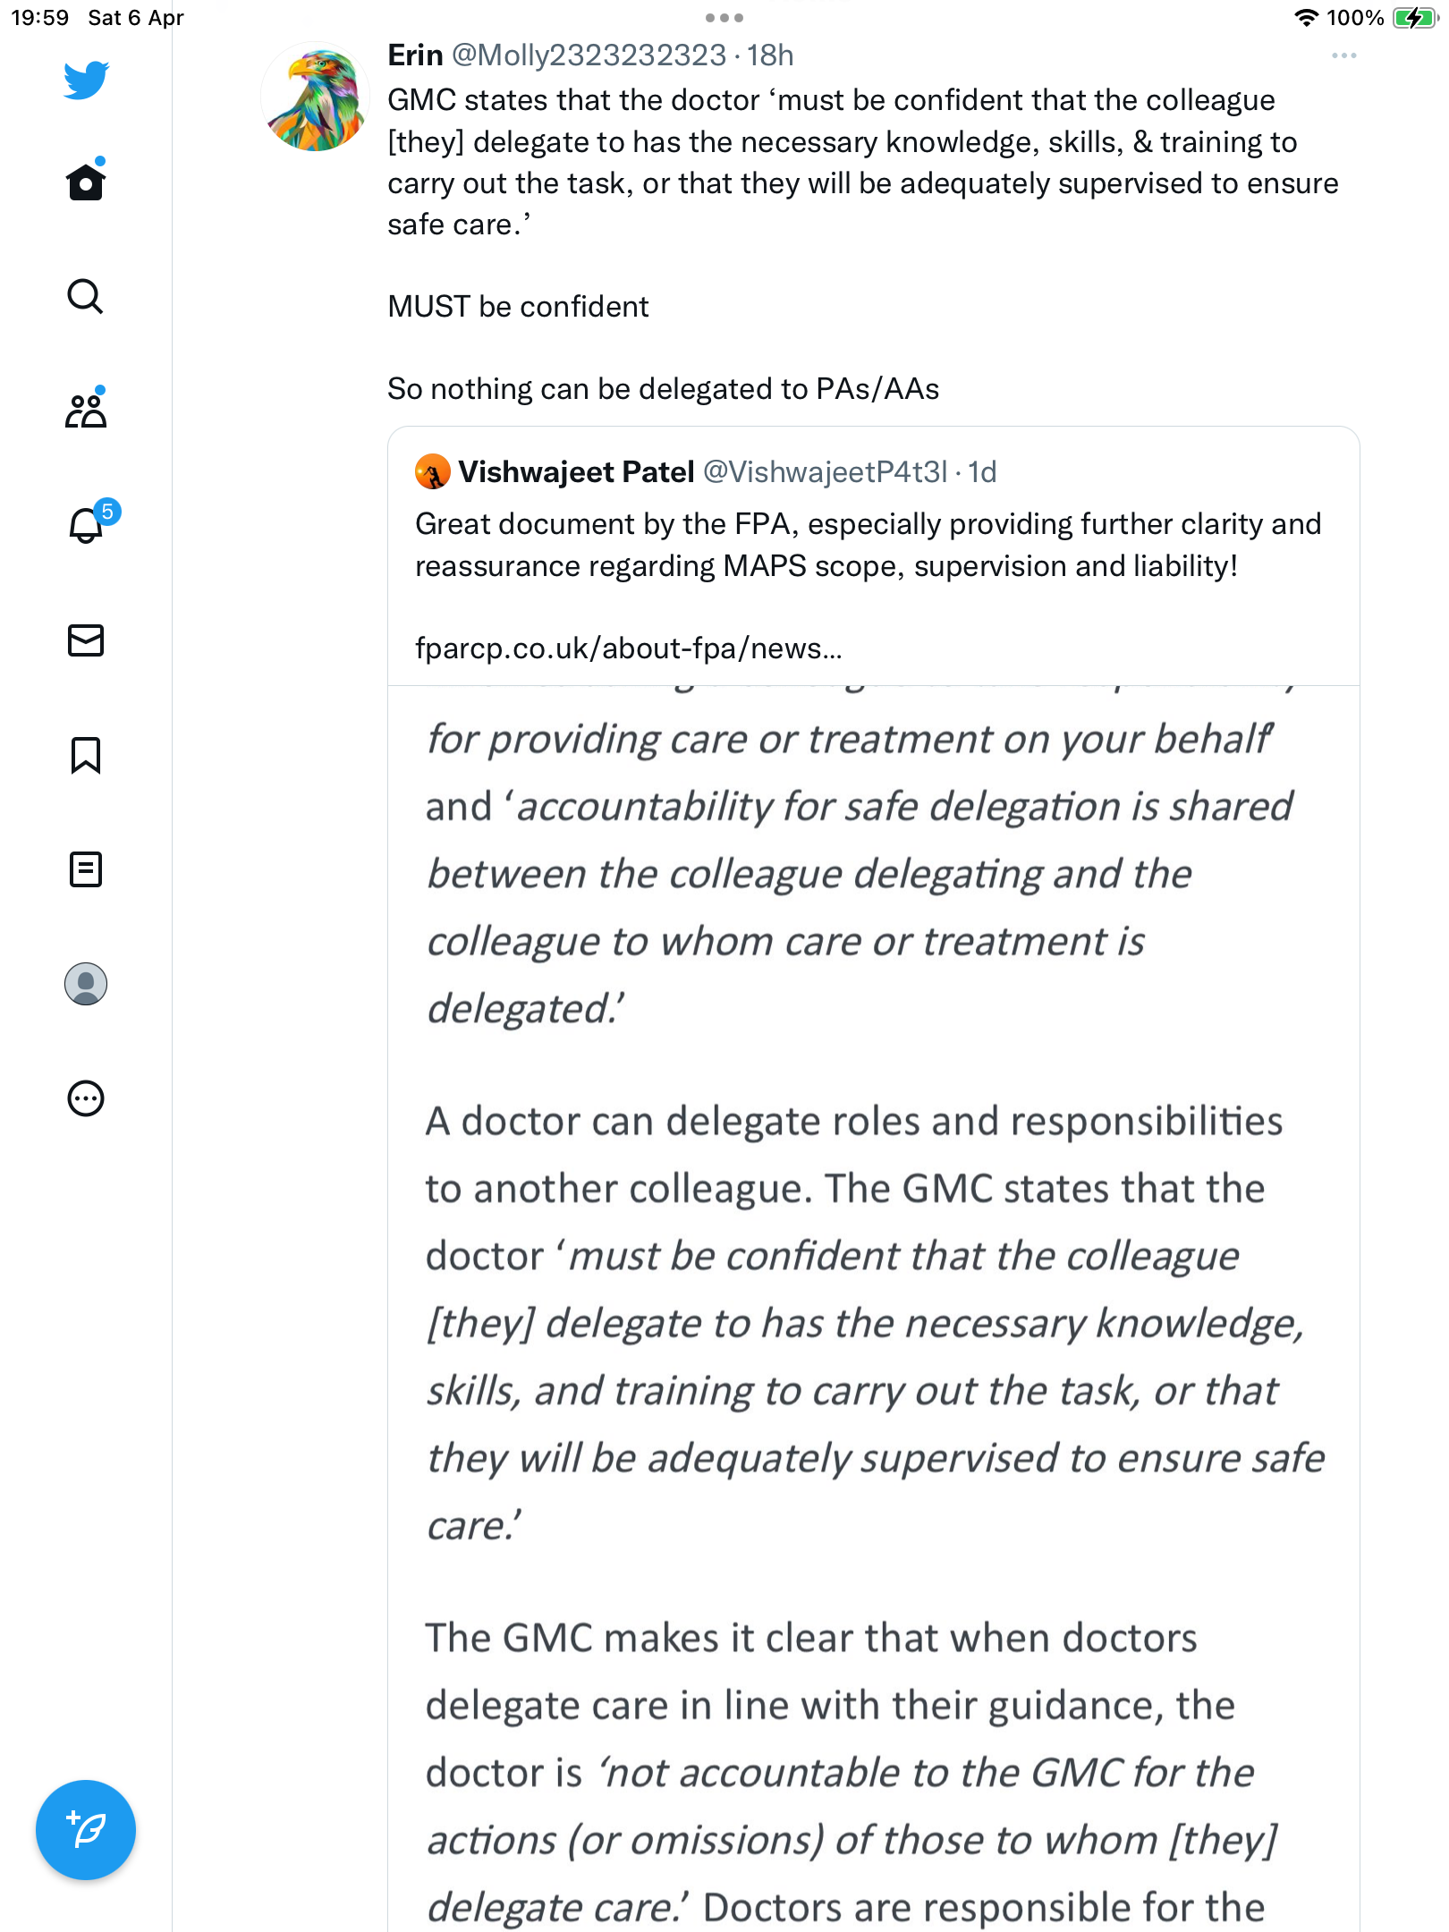
Task: Tap the three-dot multitasking handle at top
Action: pos(724,18)
